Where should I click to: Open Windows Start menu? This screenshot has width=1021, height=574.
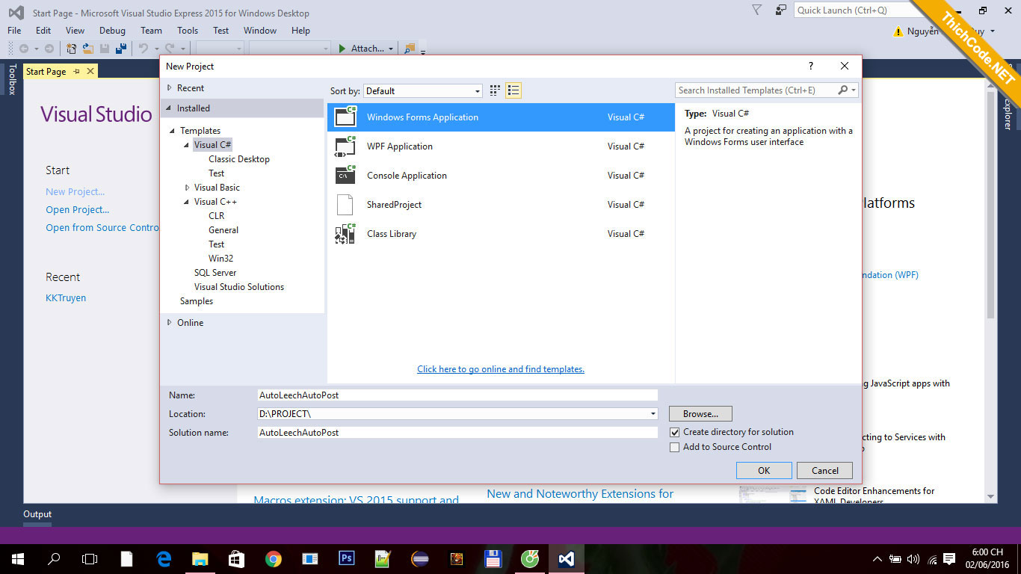(x=18, y=558)
